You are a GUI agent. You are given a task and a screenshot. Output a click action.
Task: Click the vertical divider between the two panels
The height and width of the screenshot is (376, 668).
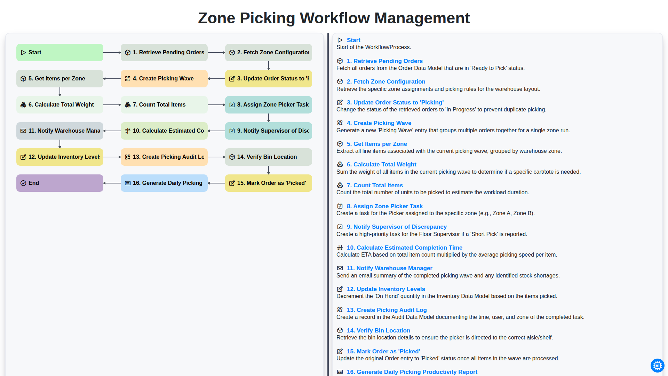pyautogui.click(x=328, y=204)
